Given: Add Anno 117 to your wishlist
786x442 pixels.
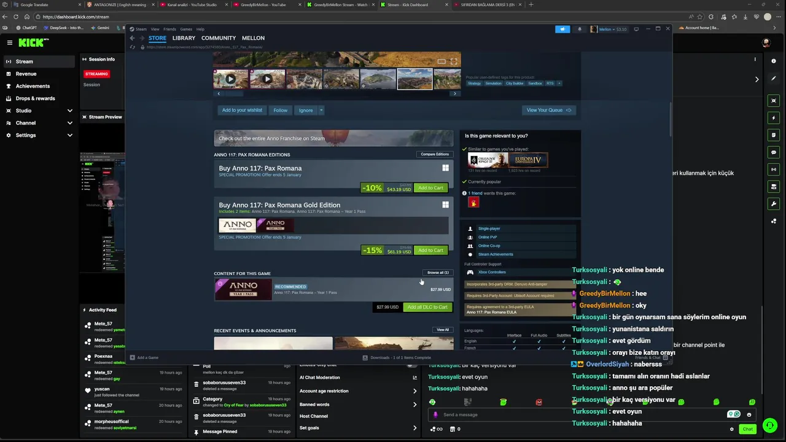Looking at the screenshot, I should point(242,110).
